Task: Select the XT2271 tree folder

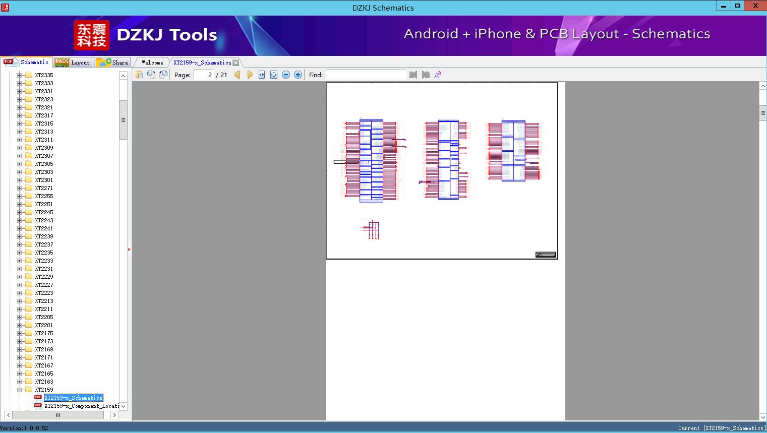Action: (44, 188)
